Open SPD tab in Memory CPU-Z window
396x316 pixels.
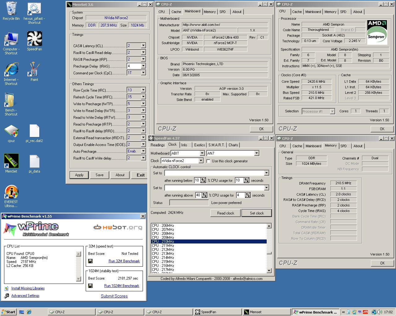pyautogui.click(x=344, y=146)
